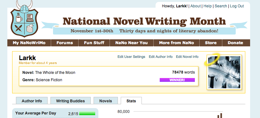The width and height of the screenshot is (260, 118).
Task: Open the Forums menu item
Action: pos(65,43)
